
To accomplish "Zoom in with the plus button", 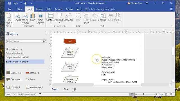I will click(156, 94).
